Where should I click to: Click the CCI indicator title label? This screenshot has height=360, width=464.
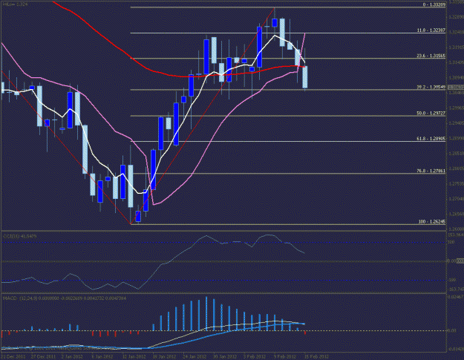pyautogui.click(x=20, y=236)
